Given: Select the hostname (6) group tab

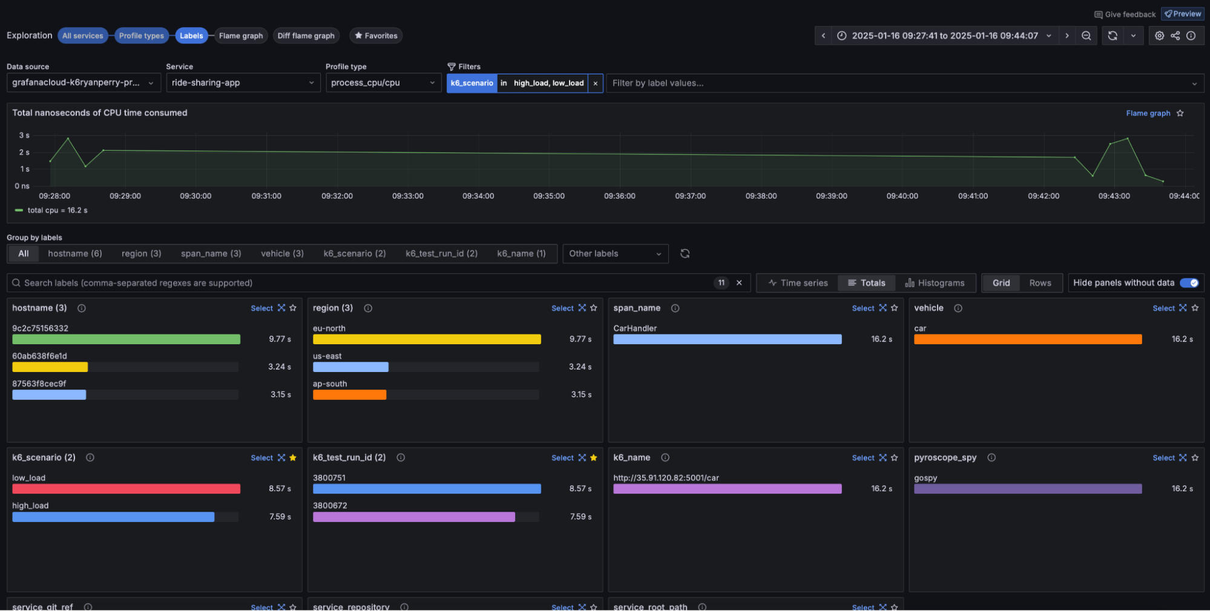Looking at the screenshot, I should point(75,253).
